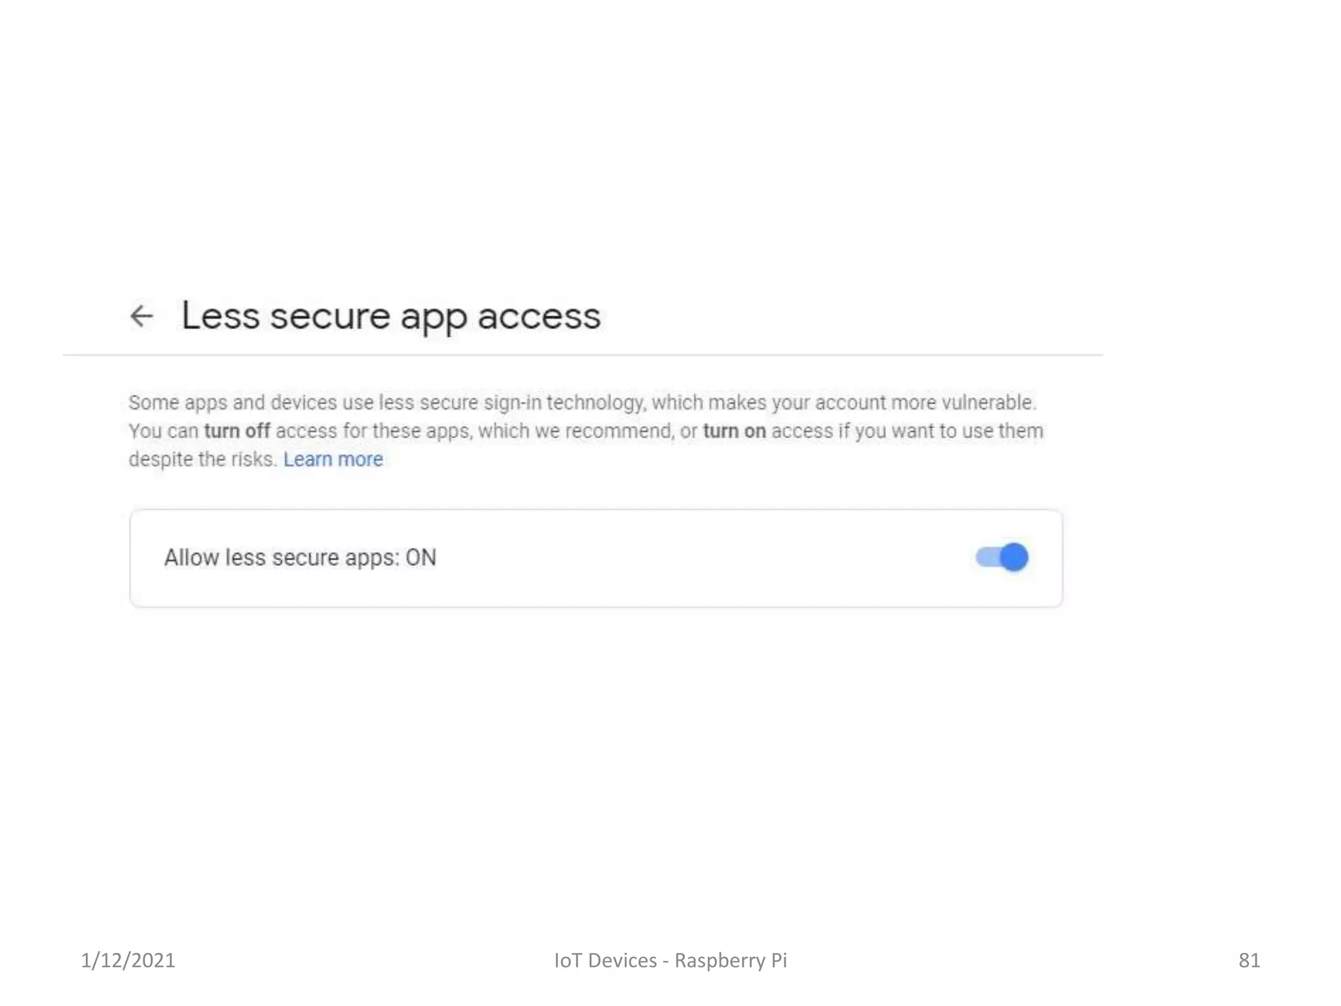Screen dimensions: 1341x1006
Task: Click the horizontal divider below the heading
Action: coord(583,355)
